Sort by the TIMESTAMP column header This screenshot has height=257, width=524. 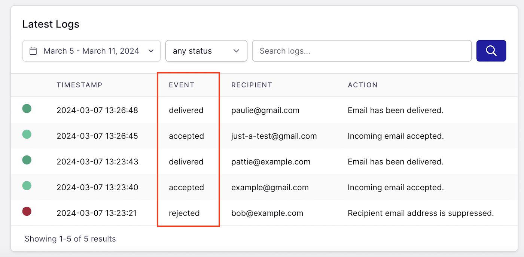[x=79, y=85]
